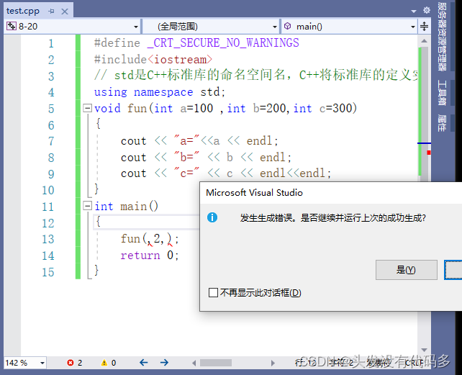The height and width of the screenshot is (375, 462).
Task: Collapse the fun function block
Action: [x=87, y=108]
